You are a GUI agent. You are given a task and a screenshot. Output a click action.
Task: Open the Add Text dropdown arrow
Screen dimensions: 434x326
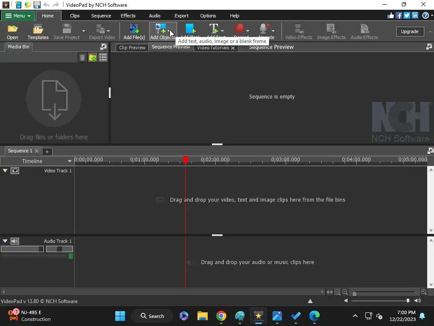pyautogui.click(x=222, y=31)
